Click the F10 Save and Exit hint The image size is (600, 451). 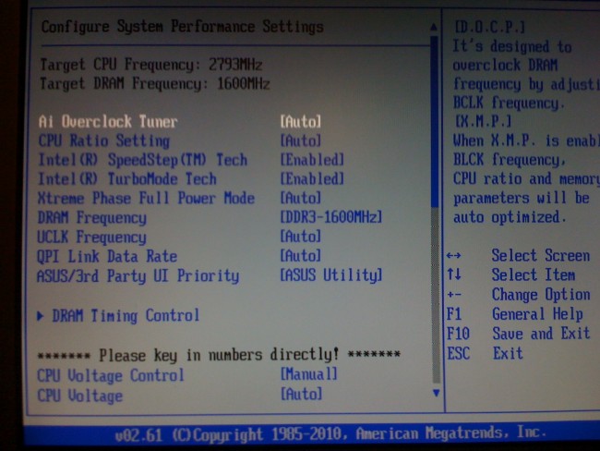pyautogui.click(x=519, y=334)
